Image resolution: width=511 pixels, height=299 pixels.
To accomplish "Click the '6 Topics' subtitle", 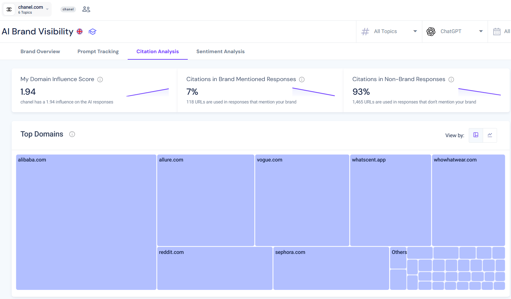I will (x=25, y=12).
